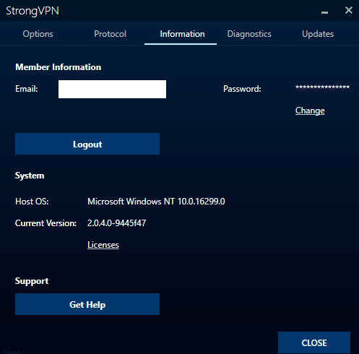Click the StrongVPN title text
Viewport: 359px width, 354px height.
coord(33,11)
